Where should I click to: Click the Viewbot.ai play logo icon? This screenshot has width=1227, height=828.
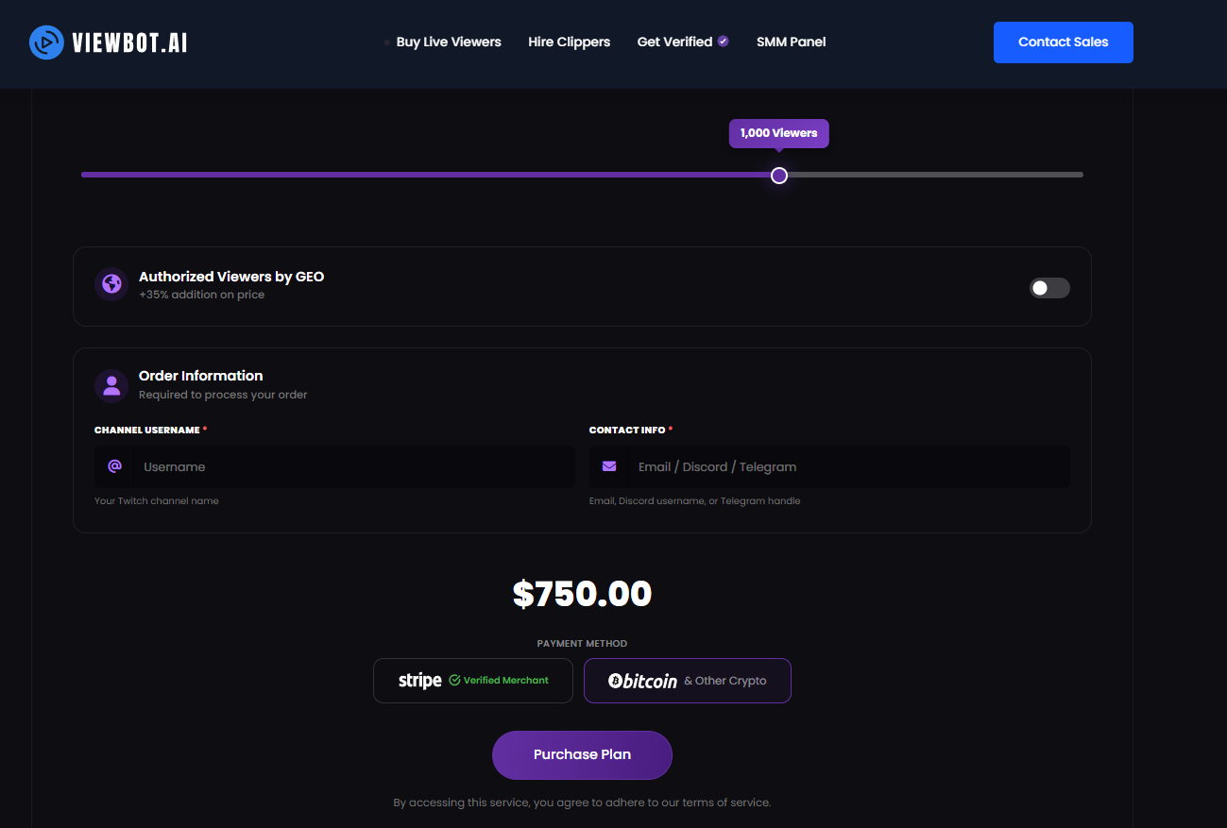tap(46, 42)
